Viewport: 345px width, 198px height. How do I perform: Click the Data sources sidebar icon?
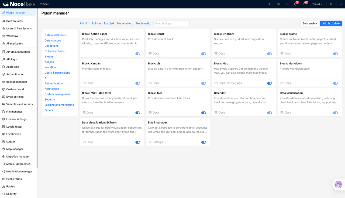pos(4,21)
